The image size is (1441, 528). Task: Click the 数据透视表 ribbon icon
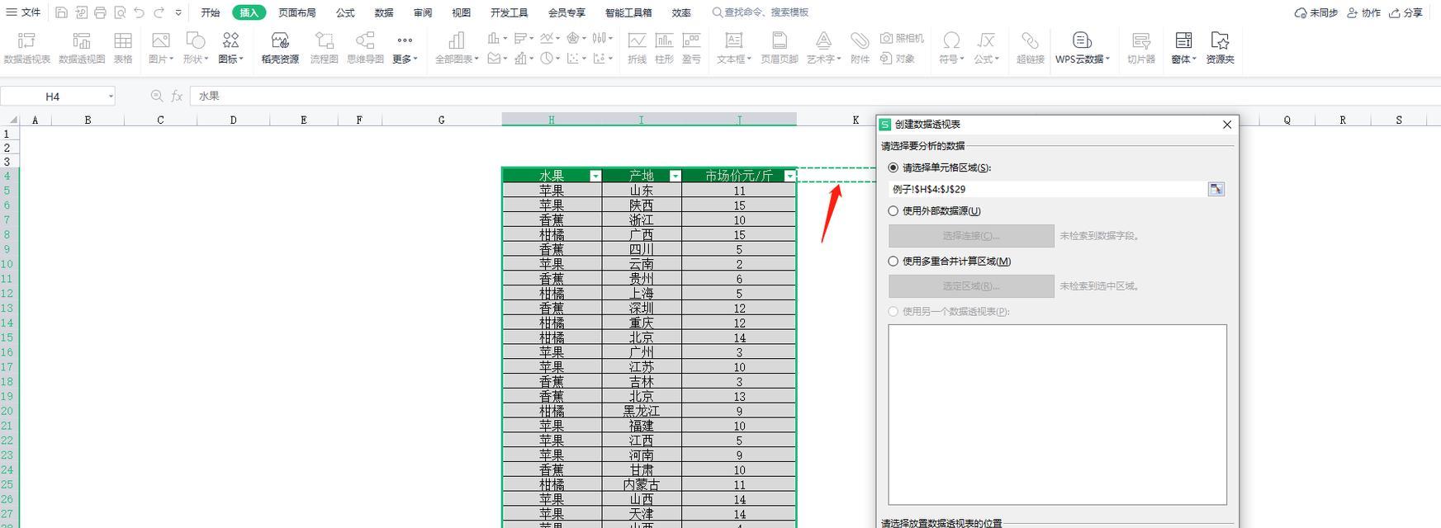click(x=27, y=48)
